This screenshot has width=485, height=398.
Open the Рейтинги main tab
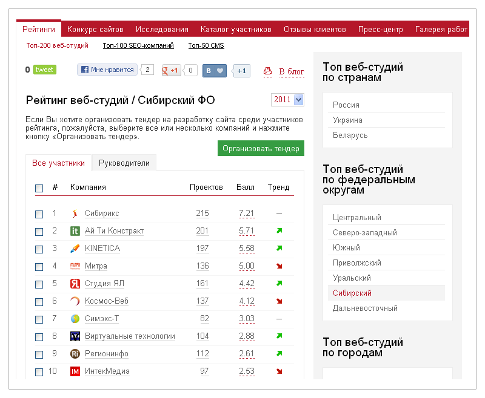click(39, 29)
